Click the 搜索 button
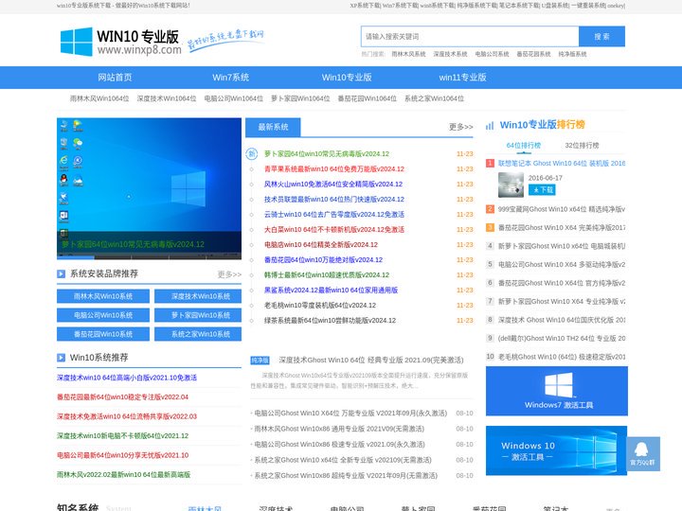This screenshot has height=511, width=682. coord(602,37)
